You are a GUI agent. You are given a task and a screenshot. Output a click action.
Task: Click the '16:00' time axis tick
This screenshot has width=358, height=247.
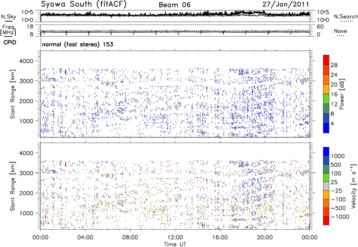(220, 238)
